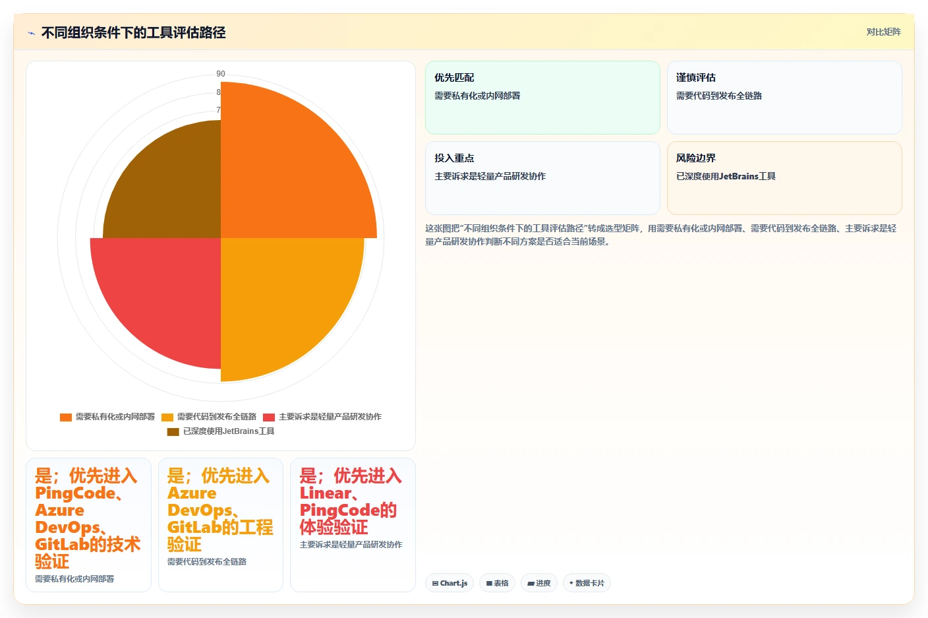Viewport: 928px width, 618px height.
Task: Select the 谨慎评估 matrix card
Action: (x=784, y=98)
